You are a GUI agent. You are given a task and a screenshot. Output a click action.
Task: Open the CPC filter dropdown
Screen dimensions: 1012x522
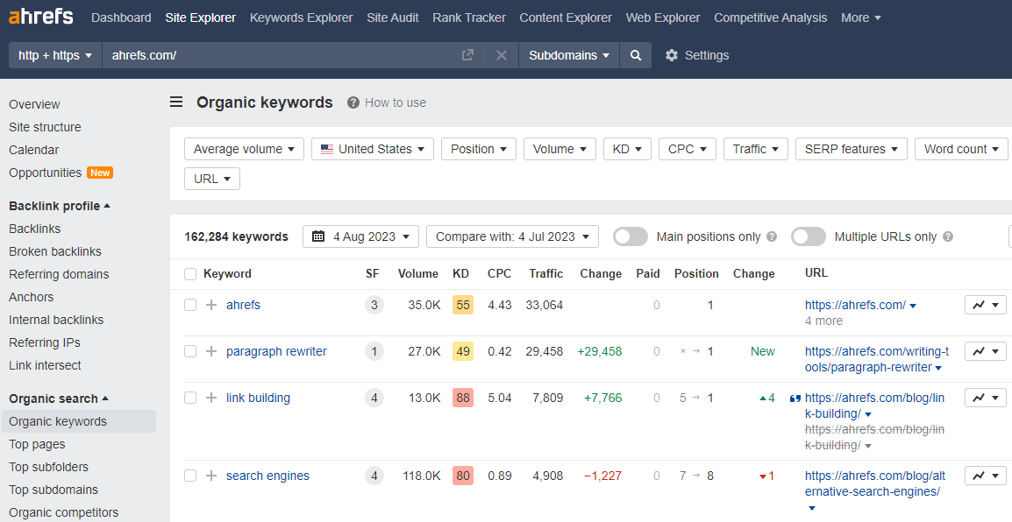688,149
